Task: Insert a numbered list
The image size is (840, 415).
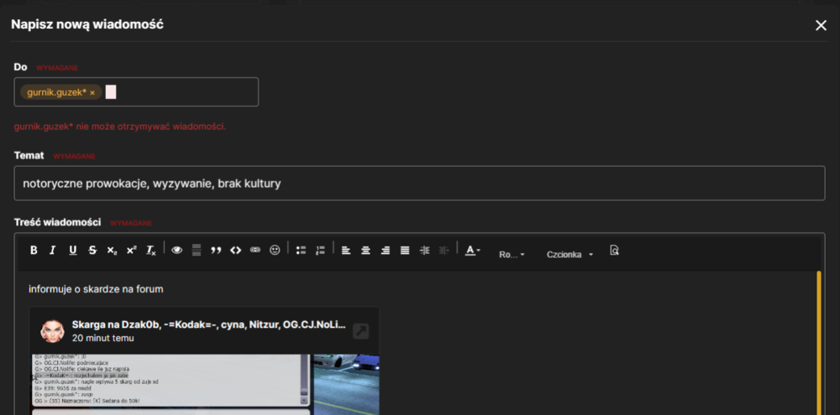Action: [320, 251]
